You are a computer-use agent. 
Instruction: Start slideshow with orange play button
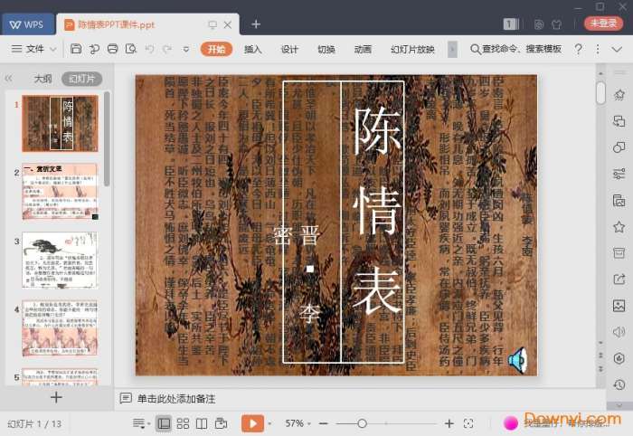[x=252, y=423]
